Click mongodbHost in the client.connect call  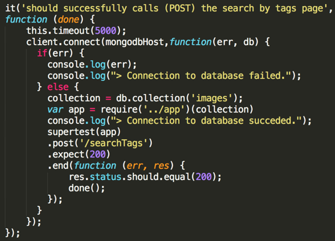(135, 42)
